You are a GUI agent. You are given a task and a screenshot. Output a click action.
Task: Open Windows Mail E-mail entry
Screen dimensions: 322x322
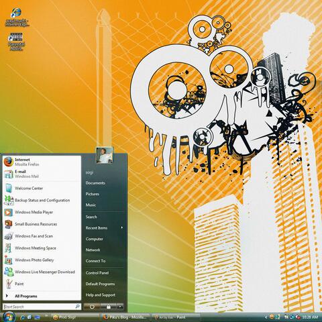(42, 174)
